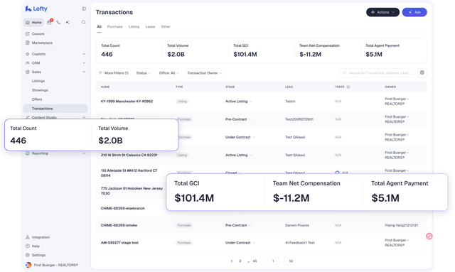
Task: Switch to the Other tab
Action: point(166,27)
